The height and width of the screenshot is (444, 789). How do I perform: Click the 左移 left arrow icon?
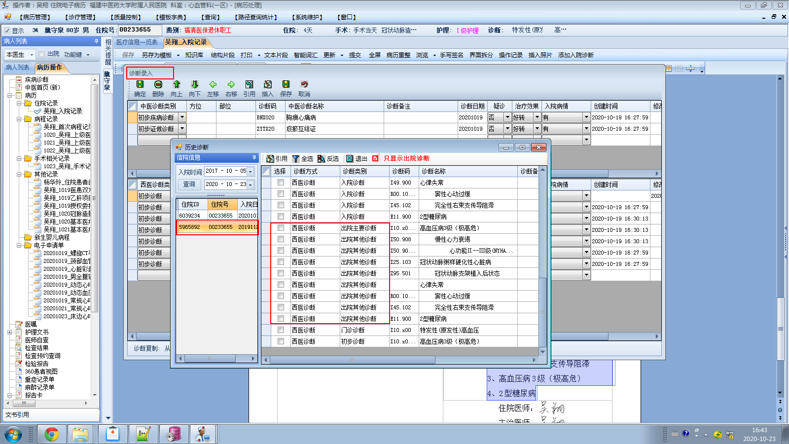213,84
